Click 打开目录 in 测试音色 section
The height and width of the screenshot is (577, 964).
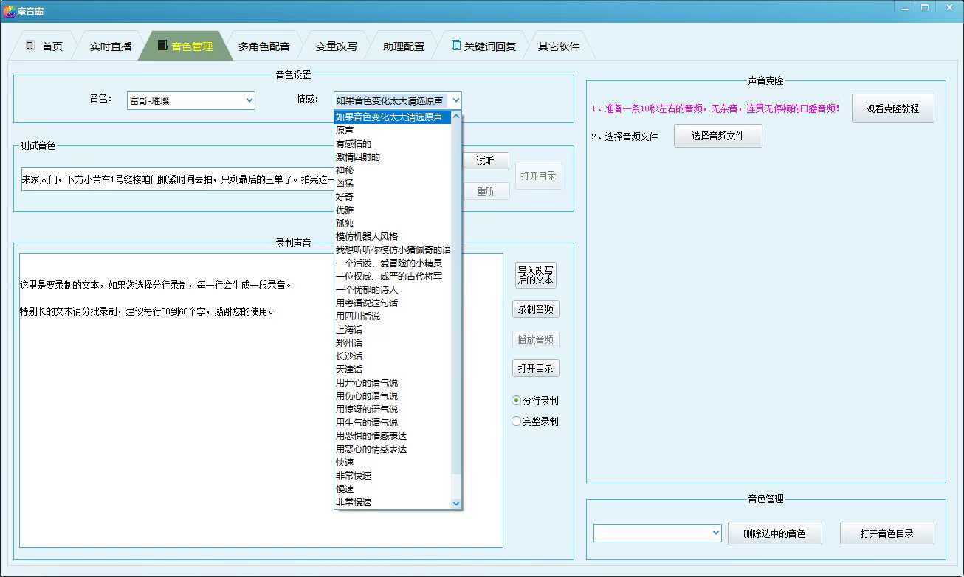coord(539,176)
